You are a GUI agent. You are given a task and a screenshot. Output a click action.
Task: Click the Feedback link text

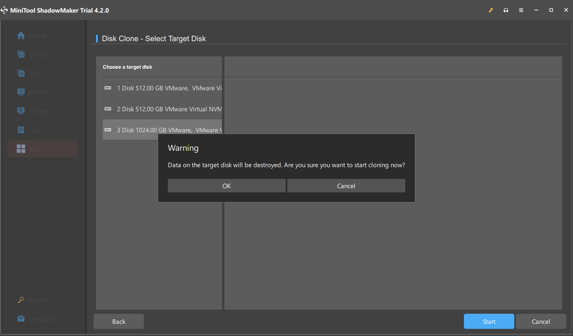coord(42,319)
